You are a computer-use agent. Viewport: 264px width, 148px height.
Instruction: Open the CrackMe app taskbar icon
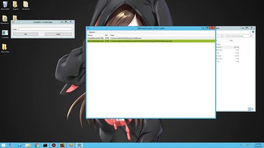[x=71, y=145]
